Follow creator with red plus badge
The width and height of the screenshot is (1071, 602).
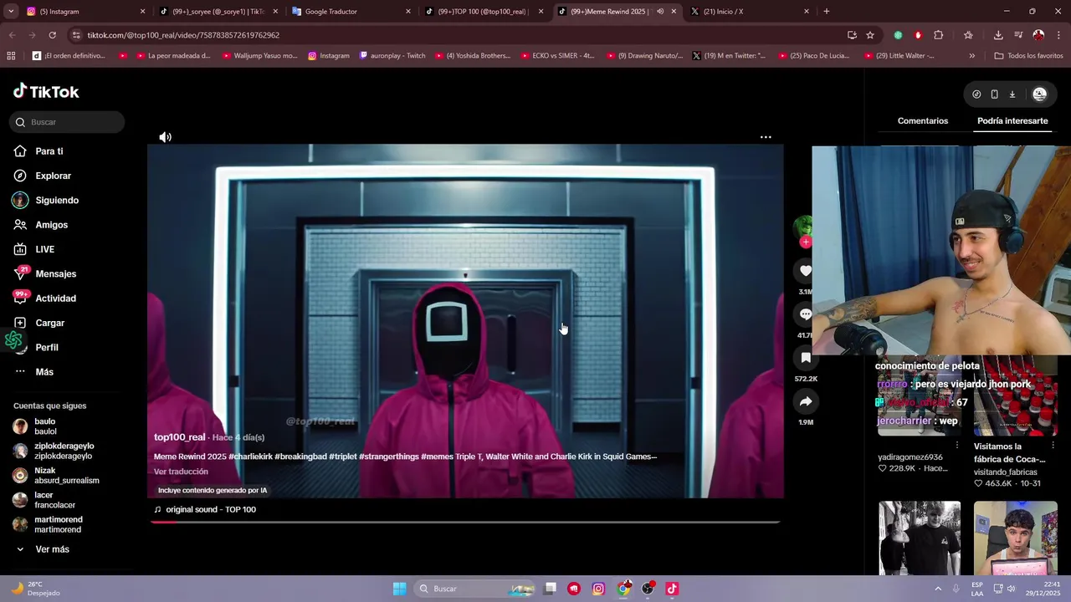[805, 242]
